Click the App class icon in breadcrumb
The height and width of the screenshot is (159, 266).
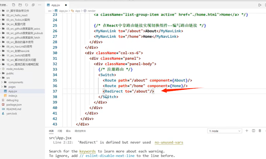[x=73, y=11]
